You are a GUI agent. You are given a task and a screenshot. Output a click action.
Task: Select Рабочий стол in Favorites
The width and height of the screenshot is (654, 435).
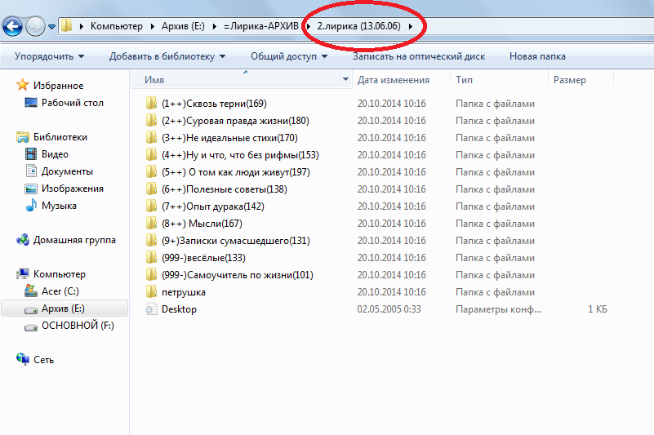point(73,103)
